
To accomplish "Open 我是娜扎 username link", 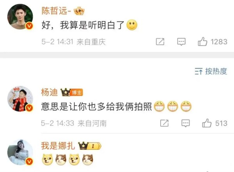I will 58,146.
